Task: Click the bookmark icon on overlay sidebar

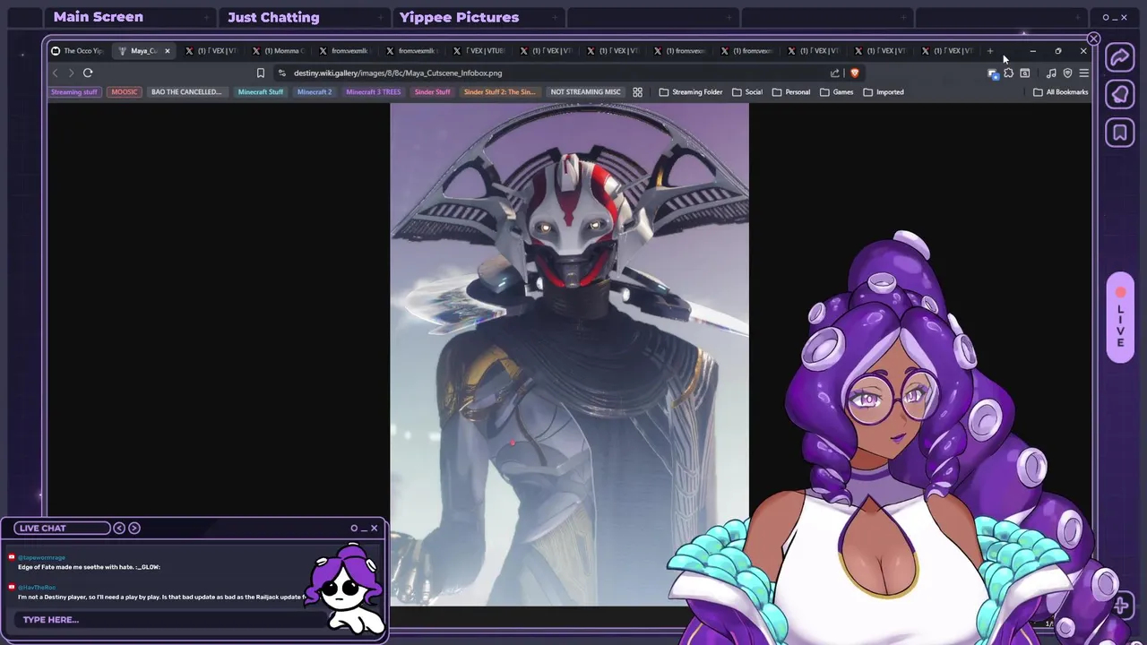Action: click(1120, 133)
